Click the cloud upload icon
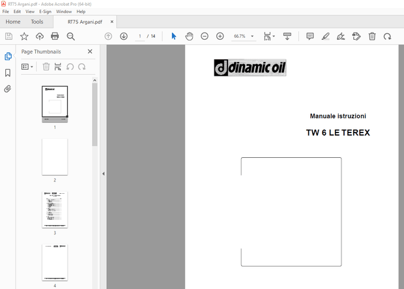 coord(40,36)
